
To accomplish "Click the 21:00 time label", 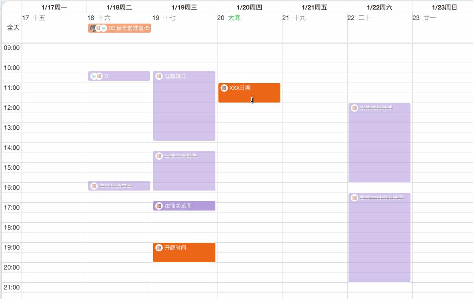I will (x=12, y=287).
